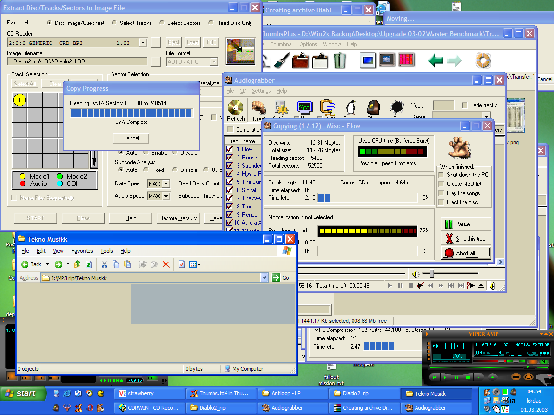The height and width of the screenshot is (415, 554).
Task: Check Play the songs option
Action: click(441, 193)
